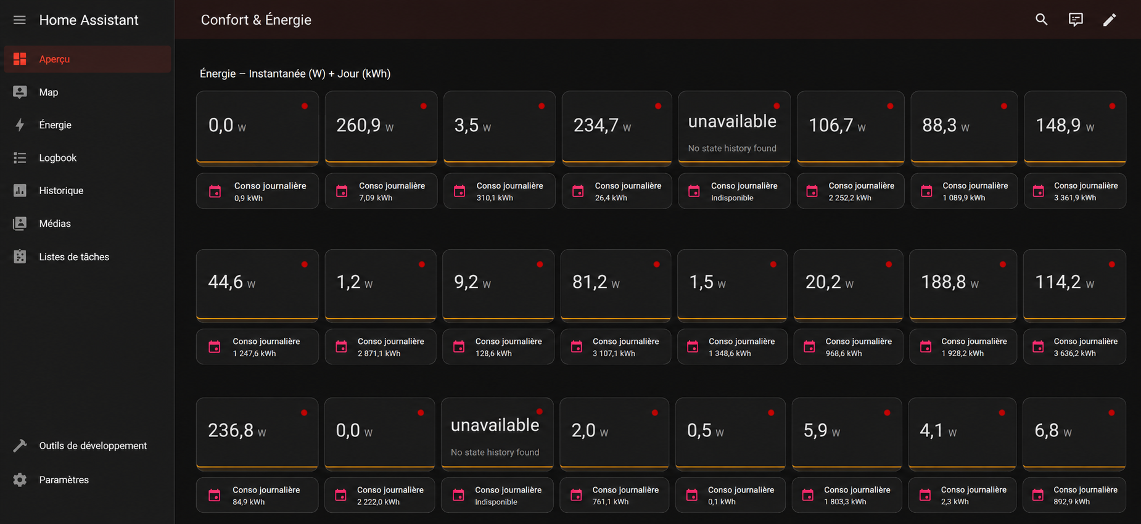Open Paramètres in sidebar
Screen dimensions: 1141x524
88,480
